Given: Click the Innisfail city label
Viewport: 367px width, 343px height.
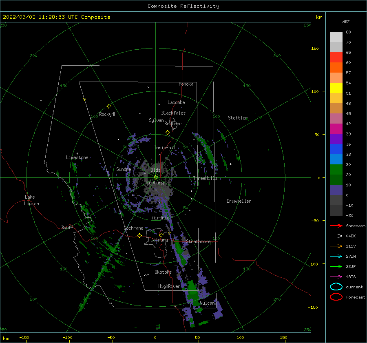Looking at the screenshot, I should [165, 148].
